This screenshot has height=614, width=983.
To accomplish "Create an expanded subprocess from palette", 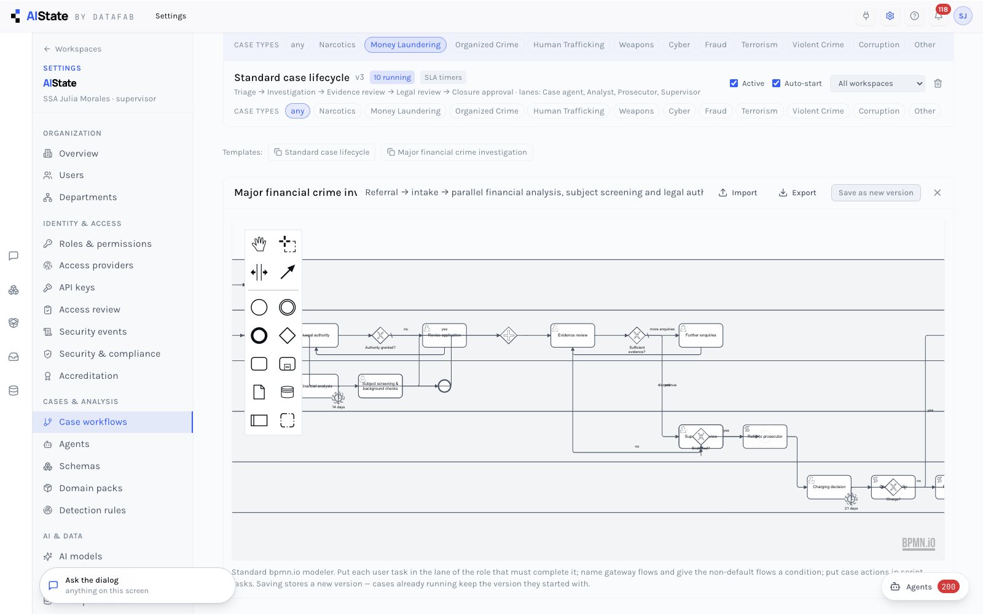I will pyautogui.click(x=288, y=363).
